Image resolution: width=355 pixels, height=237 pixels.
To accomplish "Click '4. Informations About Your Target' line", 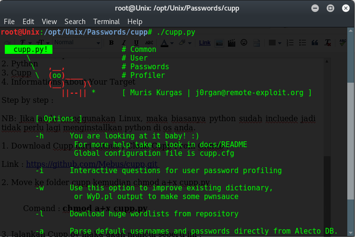I will [68, 82].
